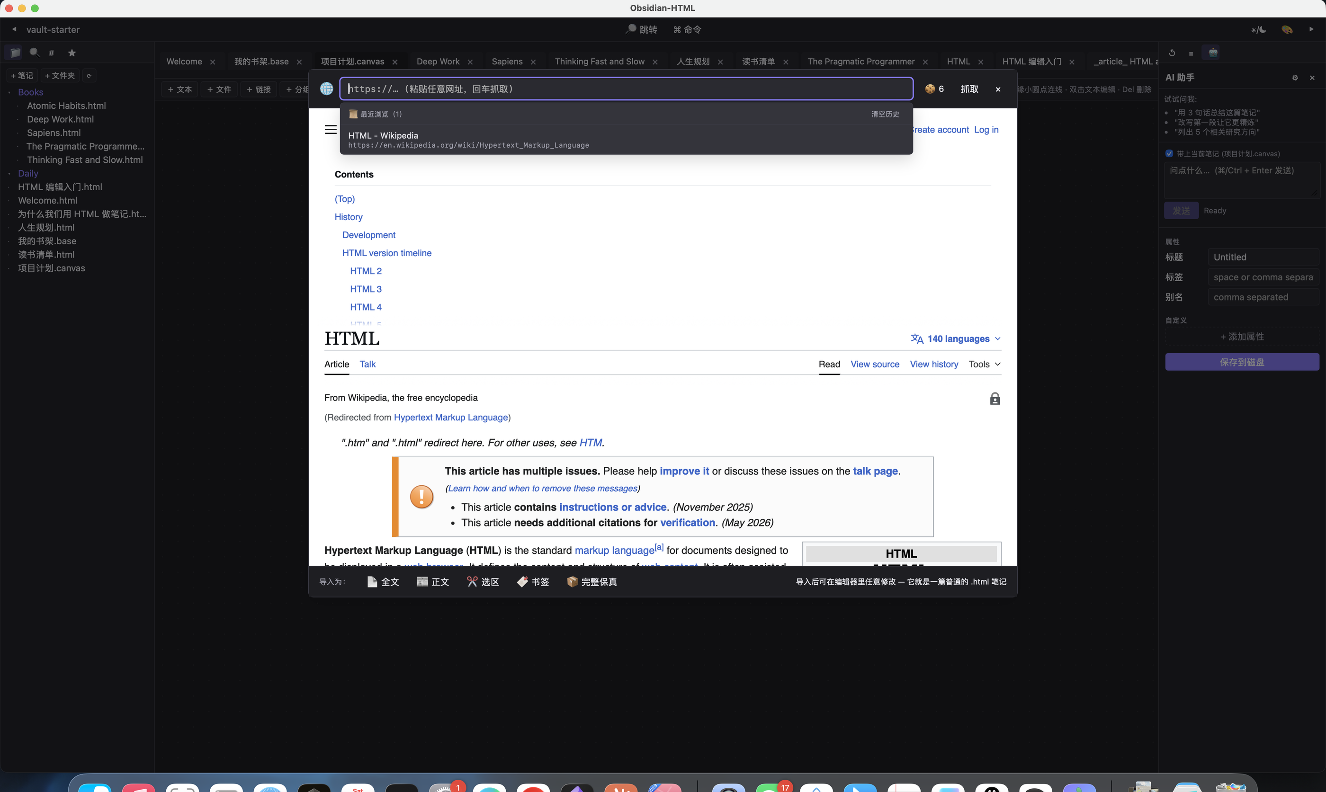Open the Wikipedia hamburger menu icon
Image resolution: width=1326 pixels, height=792 pixels.
(x=331, y=130)
